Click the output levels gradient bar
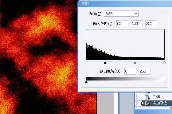Image resolution: width=172 pixels, height=114 pixels. point(125,79)
